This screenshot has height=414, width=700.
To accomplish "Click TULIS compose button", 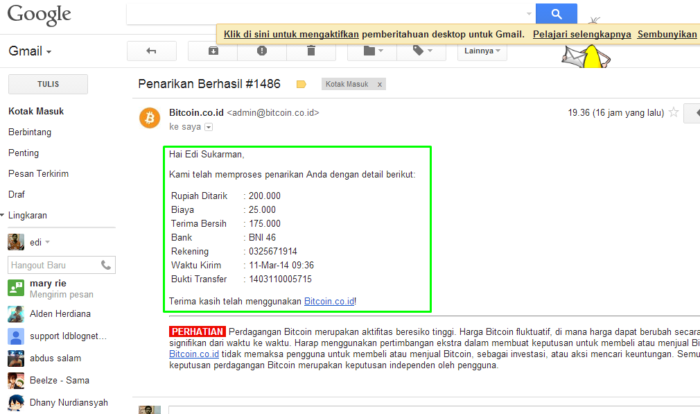I will [49, 84].
